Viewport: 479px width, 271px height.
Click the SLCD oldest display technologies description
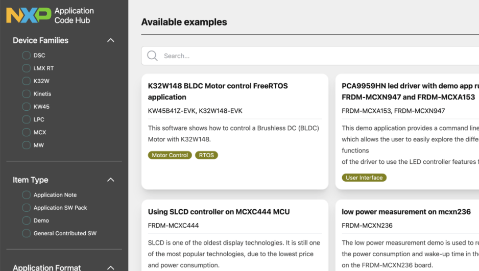(x=234, y=254)
